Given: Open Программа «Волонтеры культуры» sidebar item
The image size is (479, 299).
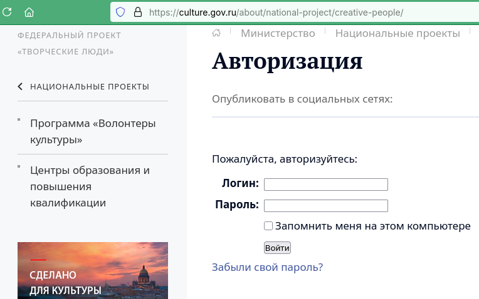Looking at the screenshot, I should point(93,131).
